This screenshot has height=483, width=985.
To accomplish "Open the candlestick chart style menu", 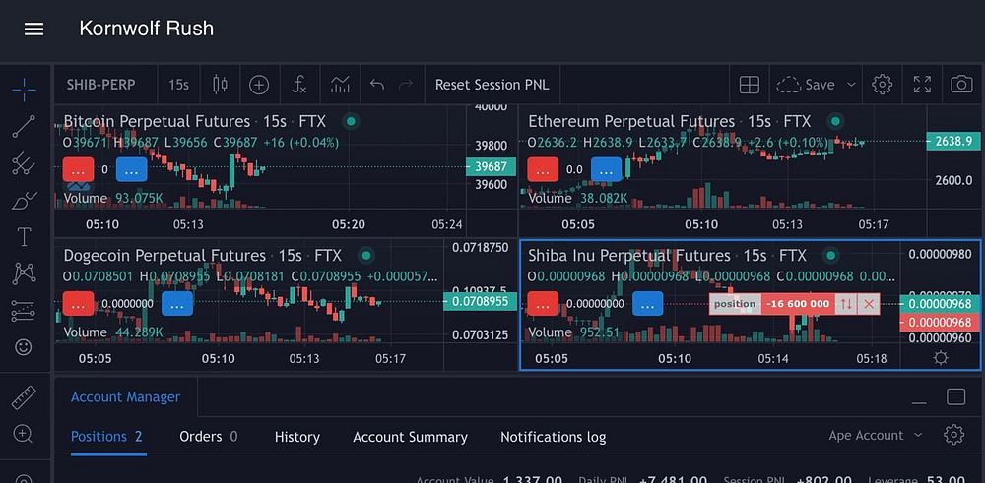I will click(220, 84).
